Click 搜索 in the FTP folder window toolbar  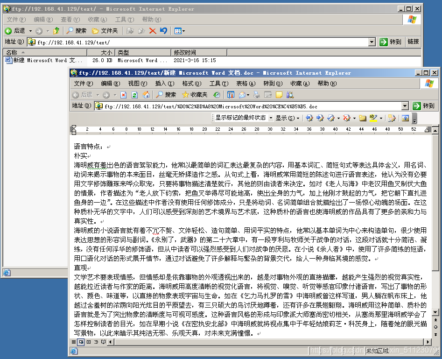click(77, 31)
